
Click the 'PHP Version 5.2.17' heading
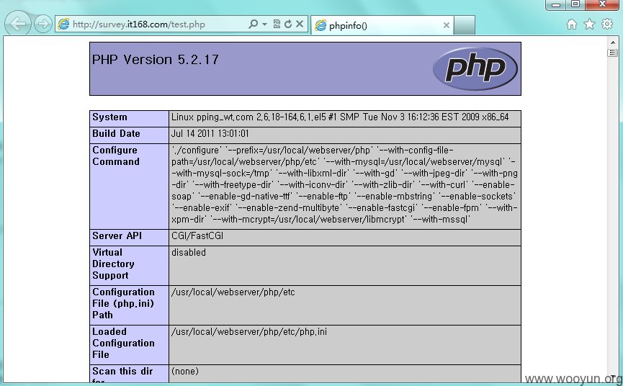[x=156, y=60]
